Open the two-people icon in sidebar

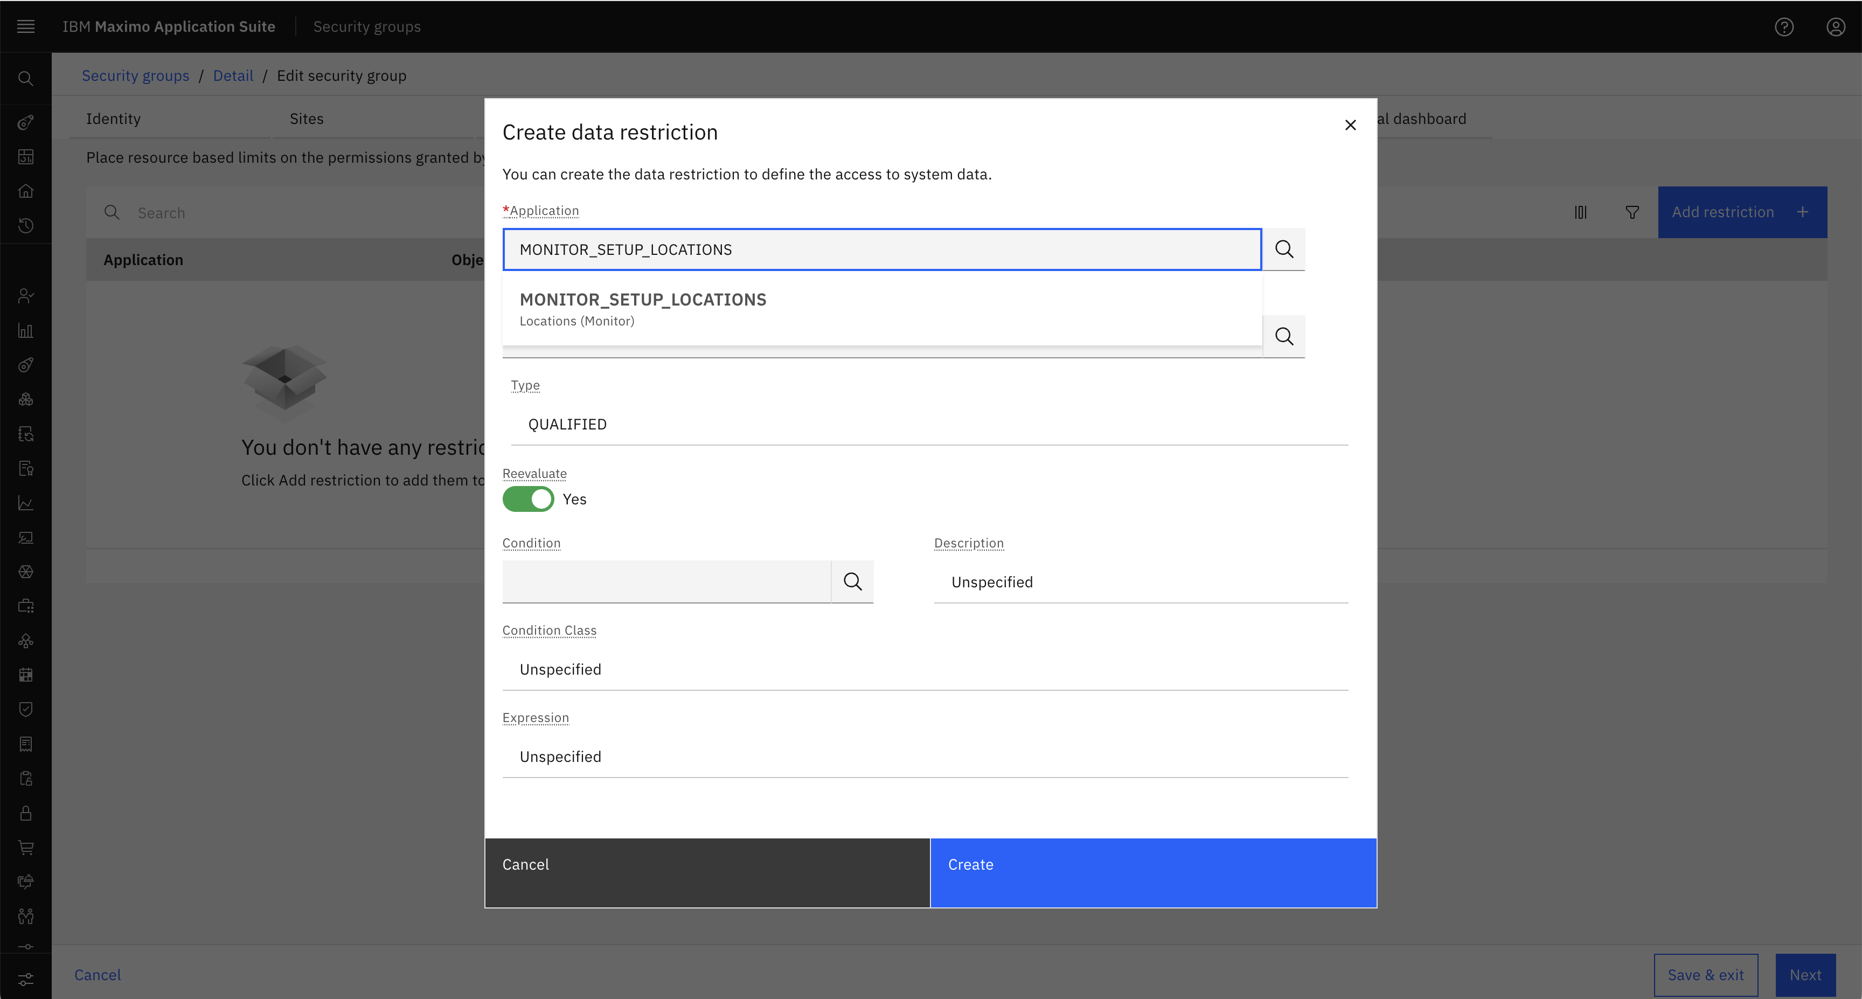[26, 917]
